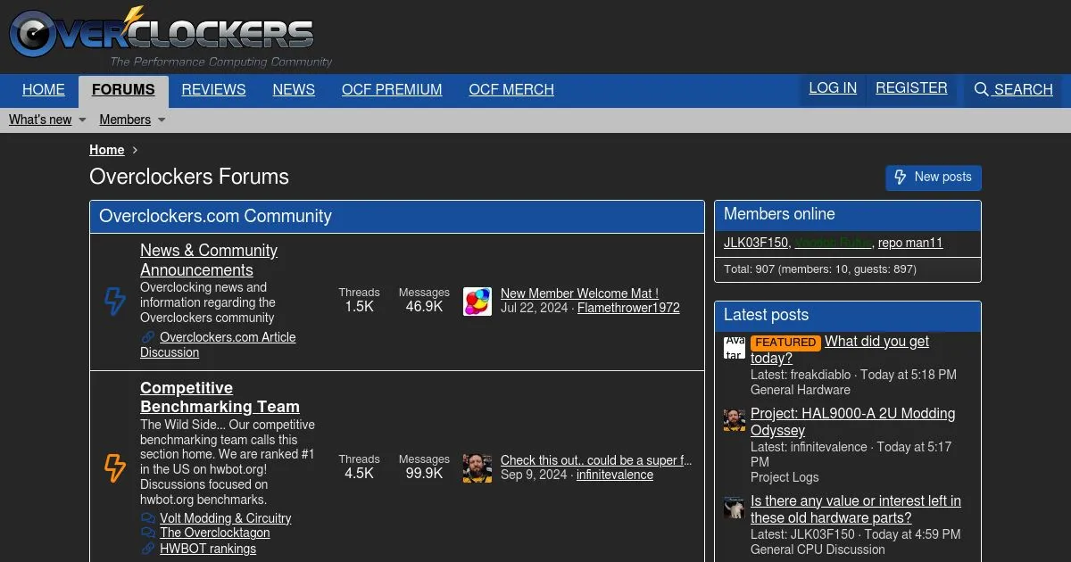Open Flamethrower1972 user profile
The width and height of the screenshot is (1071, 562).
coord(628,308)
